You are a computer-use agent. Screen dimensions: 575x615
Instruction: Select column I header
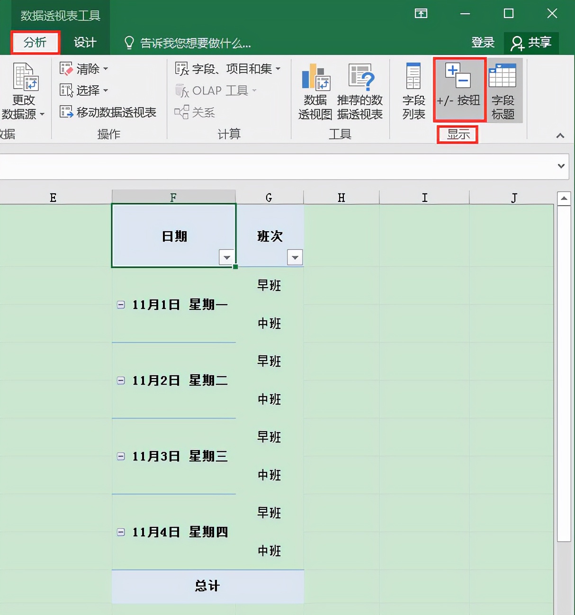(424, 198)
